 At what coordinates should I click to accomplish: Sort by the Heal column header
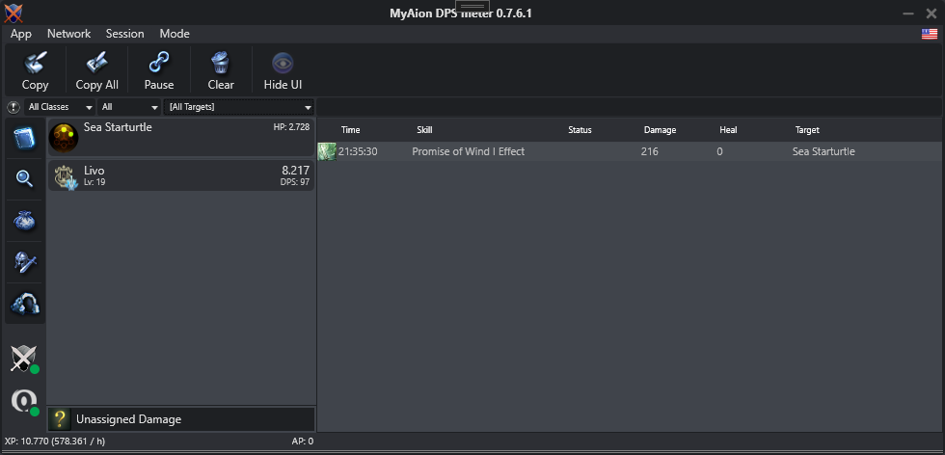pos(728,130)
